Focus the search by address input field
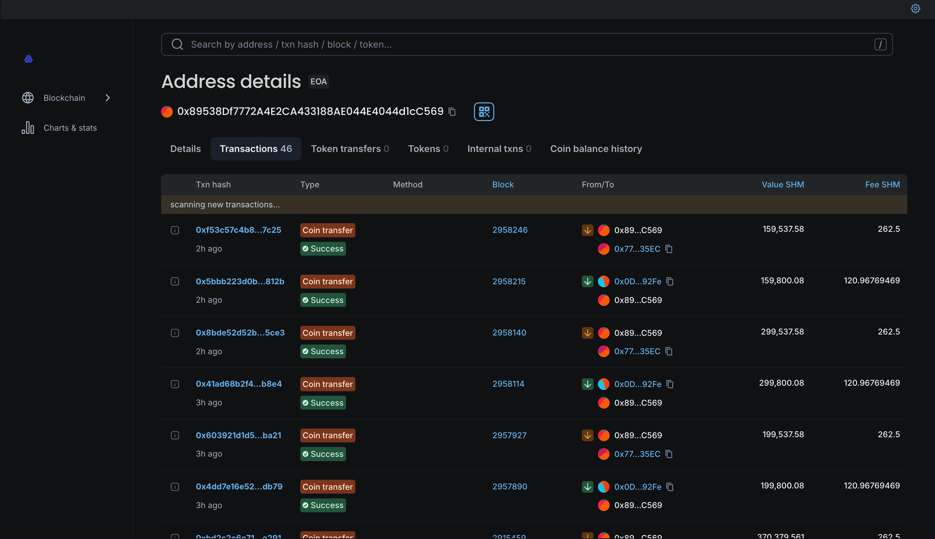 (445, 44)
